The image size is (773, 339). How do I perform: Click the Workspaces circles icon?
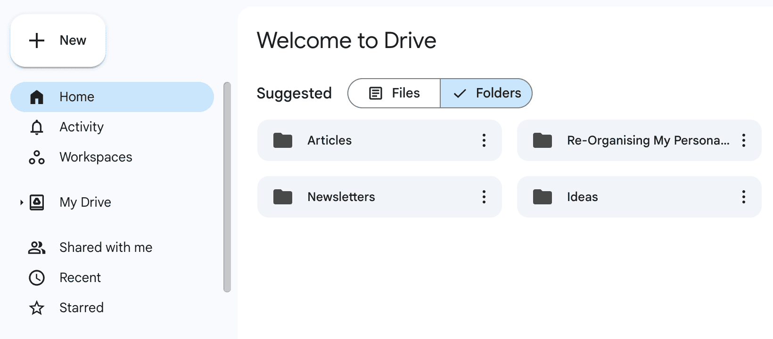coord(37,157)
